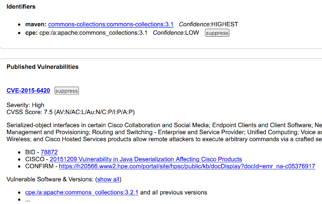This screenshot has width=322, height=204.
Task: Suppress the CVE-2015-6420 vulnerability
Action: tap(66, 91)
